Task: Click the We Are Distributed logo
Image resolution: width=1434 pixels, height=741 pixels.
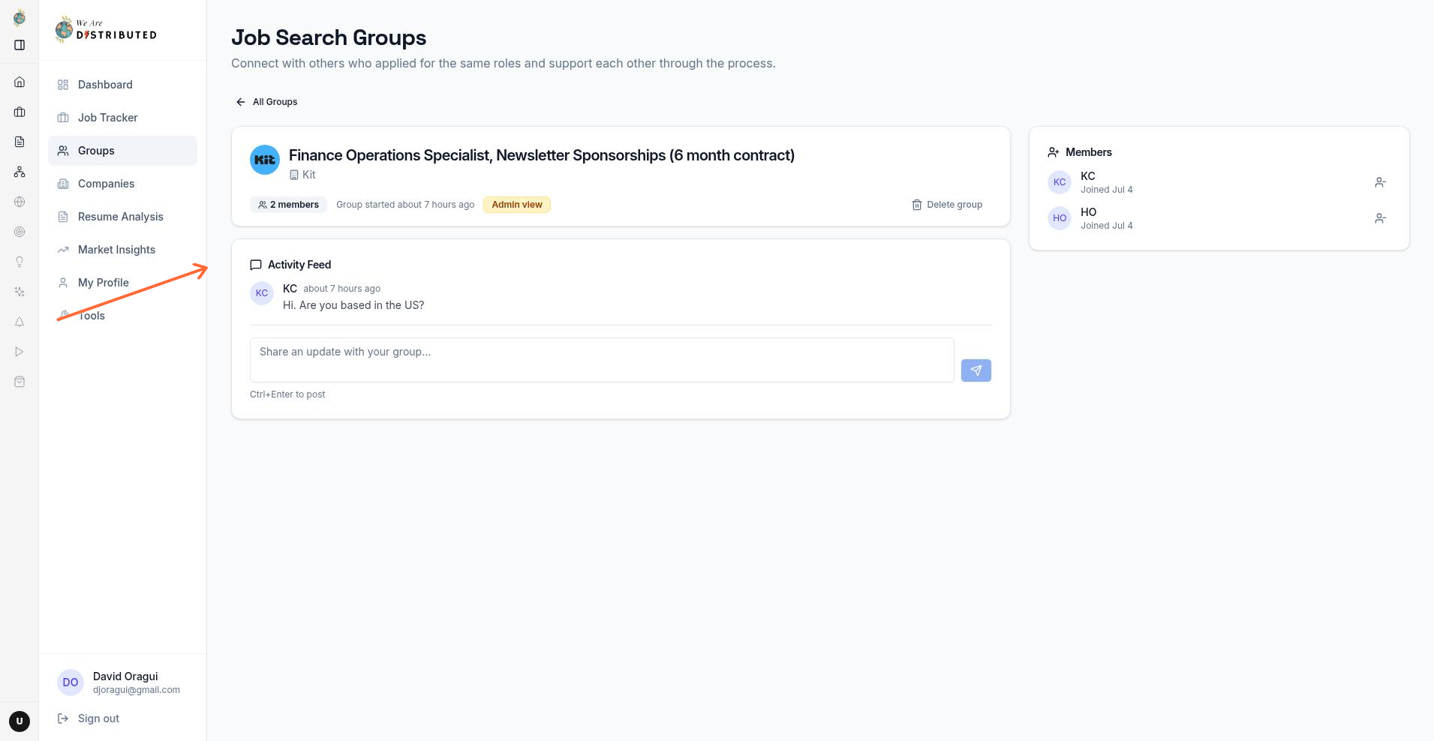Action: click(106, 30)
